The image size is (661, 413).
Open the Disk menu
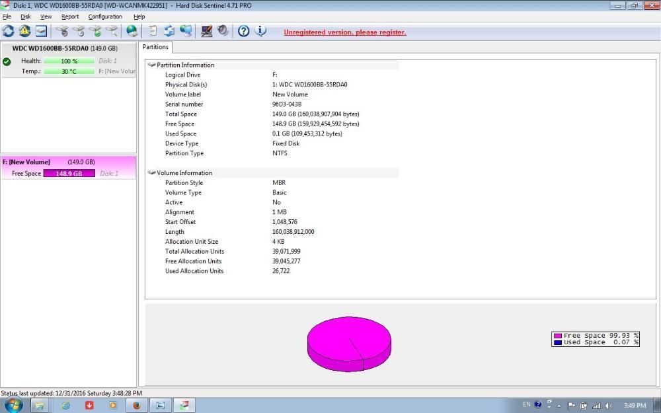(x=26, y=17)
